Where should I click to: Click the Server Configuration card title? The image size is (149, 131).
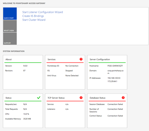pyautogui.click(x=100, y=59)
